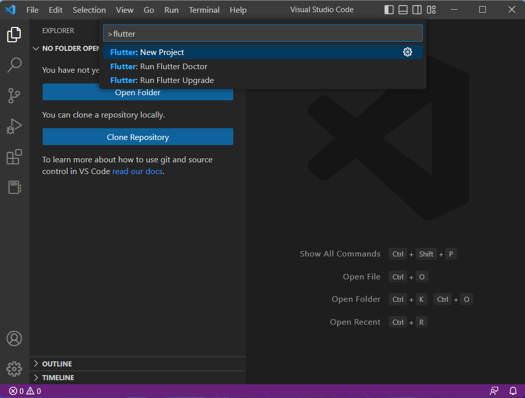Click the VS Code logo in title bar
This screenshot has width=525, height=398.
10,10
